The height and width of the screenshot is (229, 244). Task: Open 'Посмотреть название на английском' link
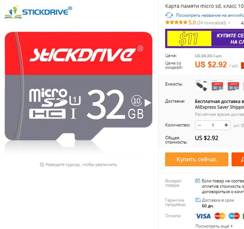pyautogui.click(x=210, y=15)
